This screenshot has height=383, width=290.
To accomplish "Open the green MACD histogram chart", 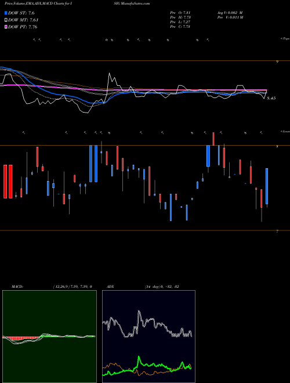I will point(49,337).
